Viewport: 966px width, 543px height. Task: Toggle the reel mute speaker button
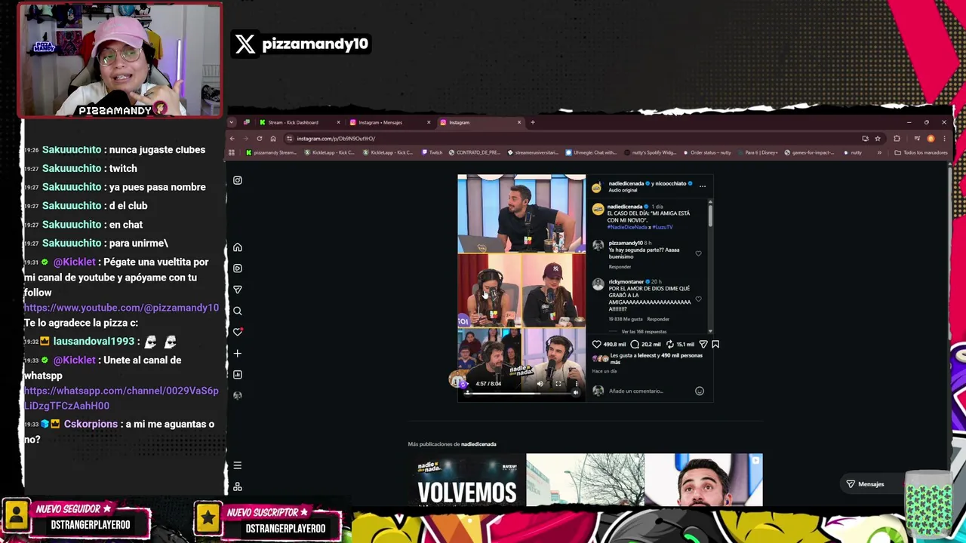point(576,392)
